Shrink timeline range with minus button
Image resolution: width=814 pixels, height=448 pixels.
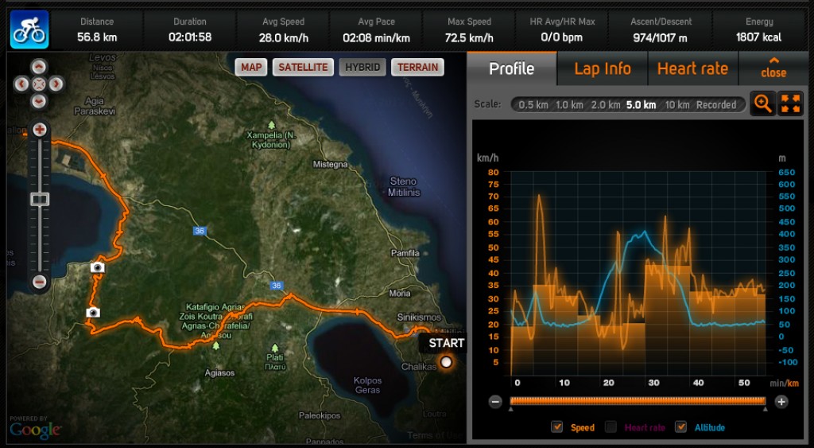pos(495,401)
